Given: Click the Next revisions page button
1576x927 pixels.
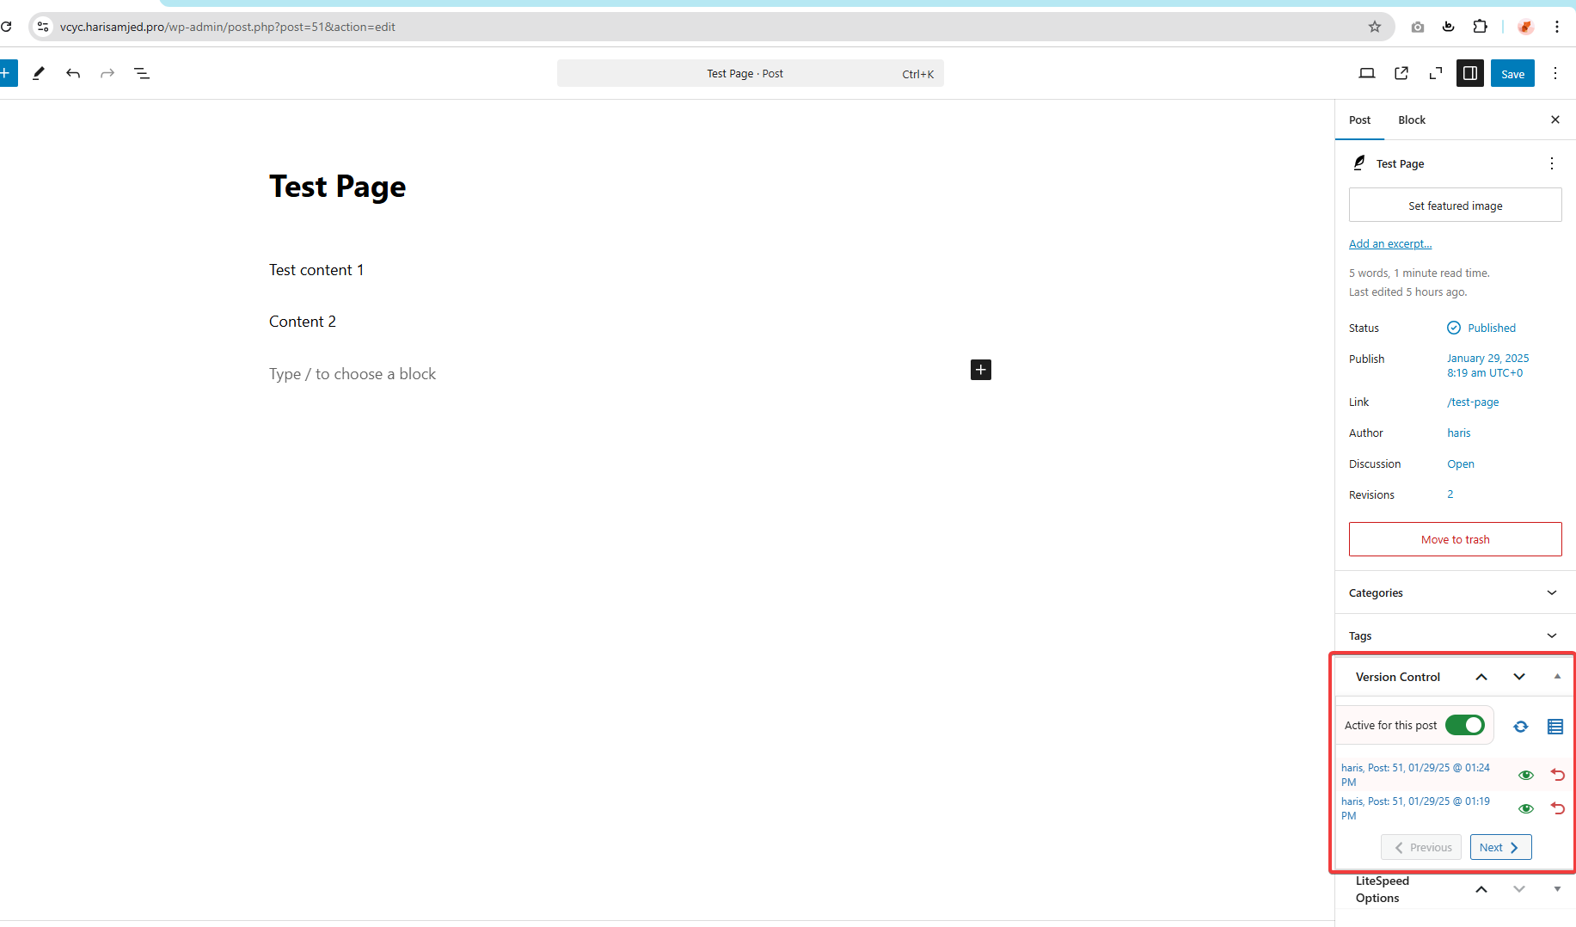Looking at the screenshot, I should 1500,847.
